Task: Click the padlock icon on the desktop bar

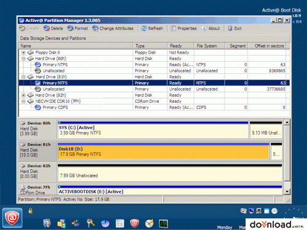Action: (31, 210)
